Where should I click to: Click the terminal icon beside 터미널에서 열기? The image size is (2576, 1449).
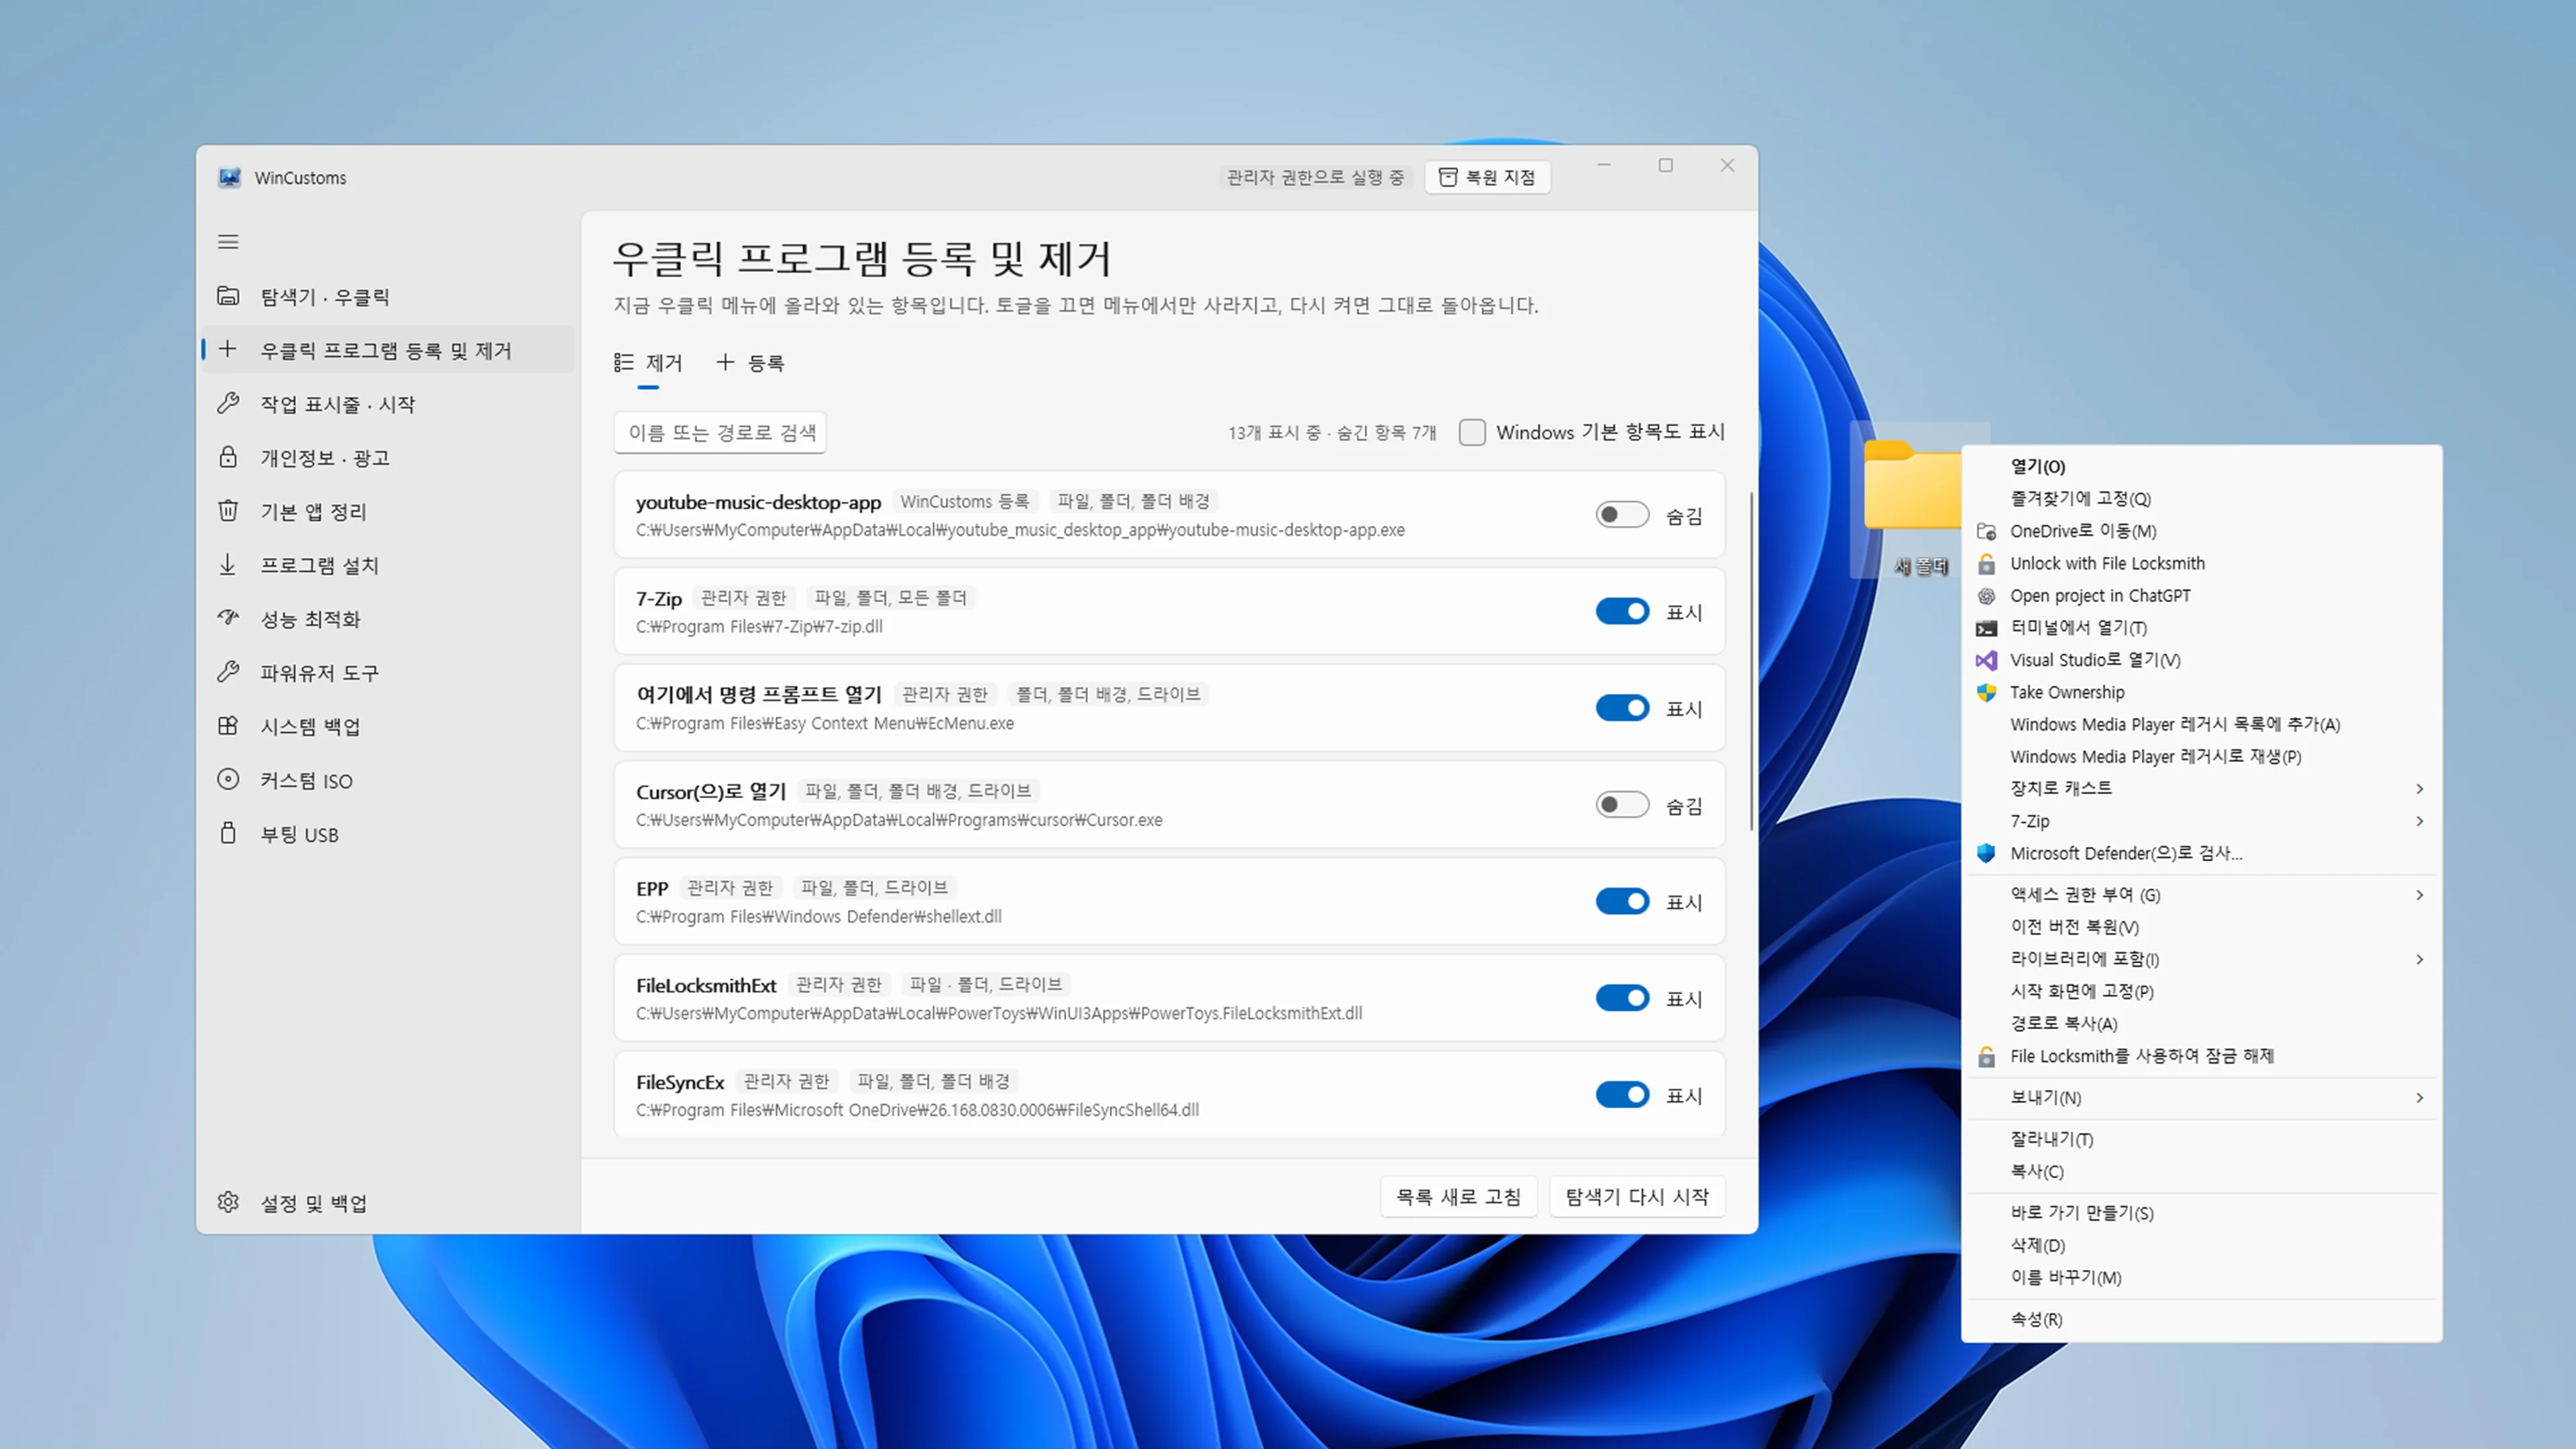1987,628
